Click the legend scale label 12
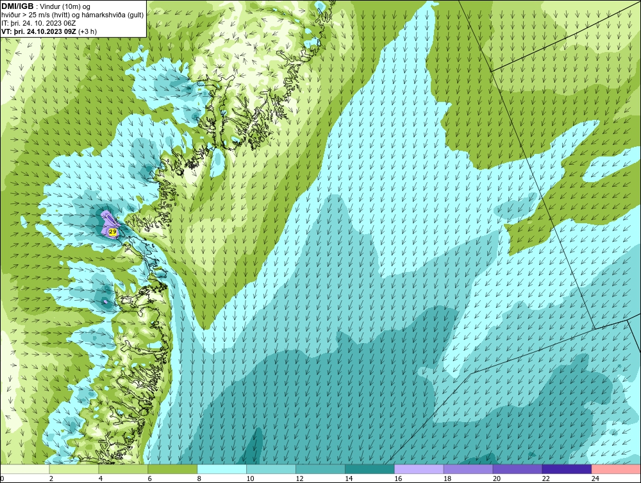Screen dimensions: 641x483 point(299,479)
